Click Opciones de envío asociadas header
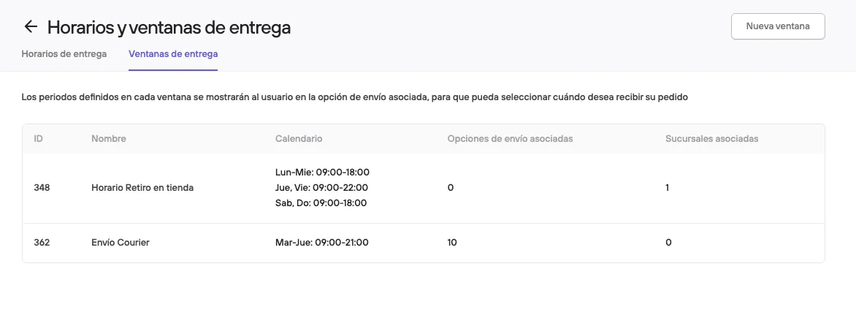 [510, 139]
